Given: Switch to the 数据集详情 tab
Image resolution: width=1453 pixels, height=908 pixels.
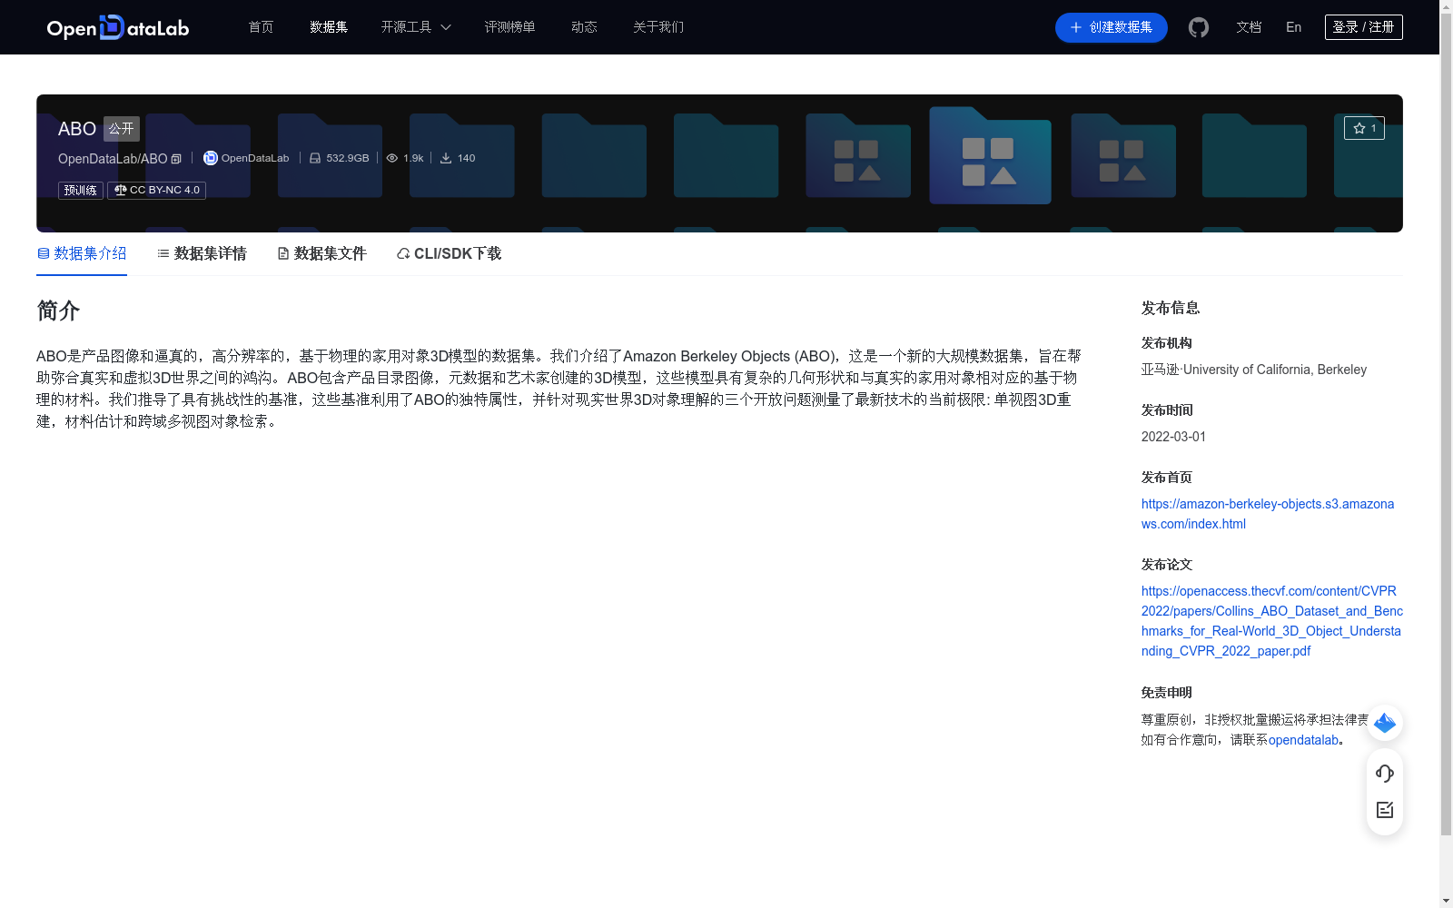Looking at the screenshot, I should (x=202, y=253).
